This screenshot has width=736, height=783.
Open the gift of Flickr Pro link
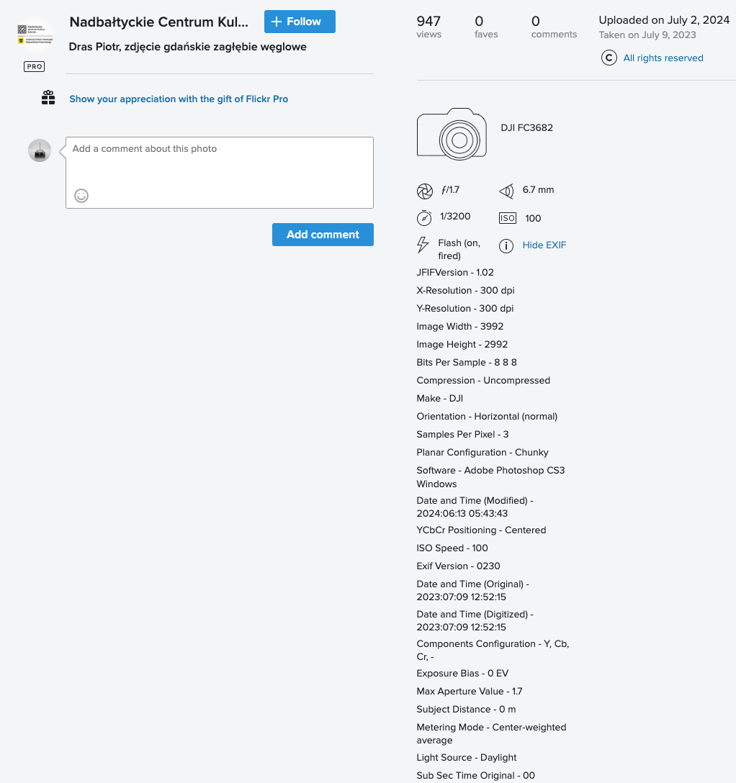pyautogui.click(x=179, y=99)
